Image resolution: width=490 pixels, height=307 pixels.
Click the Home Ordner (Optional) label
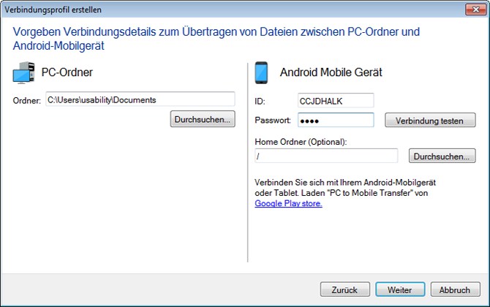[x=300, y=141]
